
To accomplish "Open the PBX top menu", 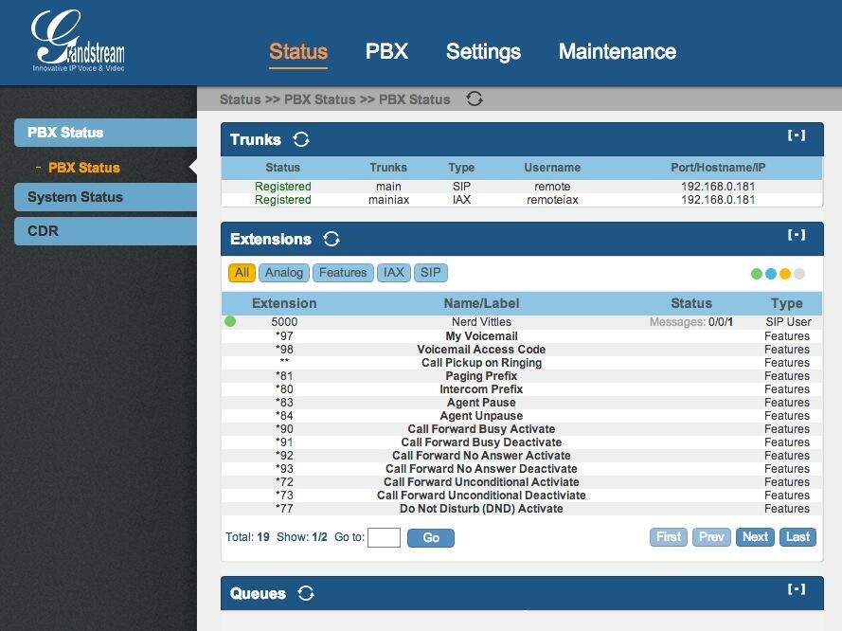I will point(386,51).
